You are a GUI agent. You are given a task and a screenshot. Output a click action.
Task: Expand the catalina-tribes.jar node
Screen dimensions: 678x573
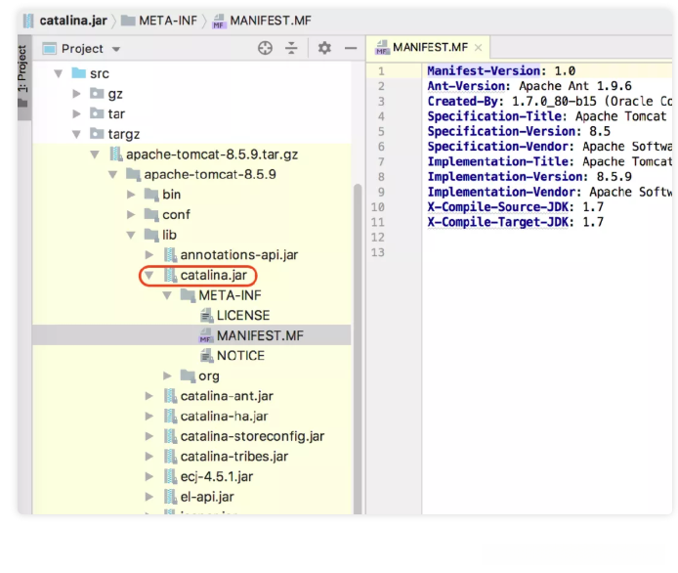(149, 456)
